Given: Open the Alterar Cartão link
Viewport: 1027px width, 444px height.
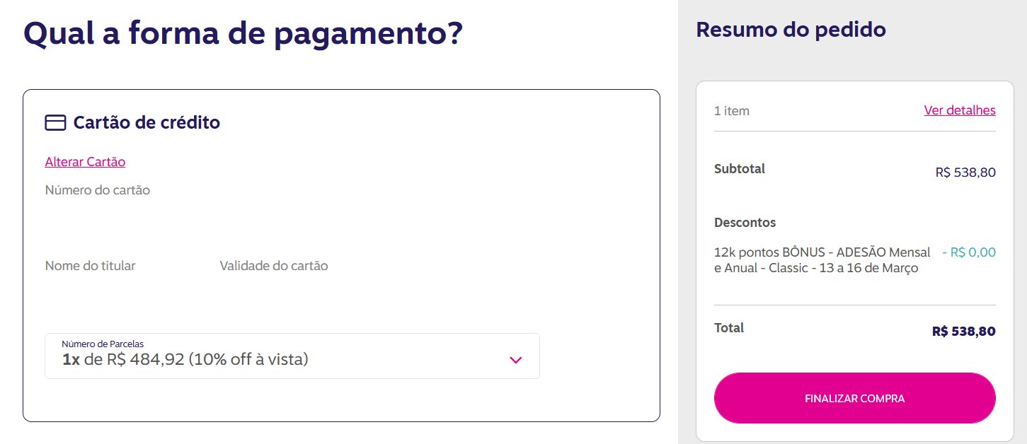Looking at the screenshot, I should [85, 162].
